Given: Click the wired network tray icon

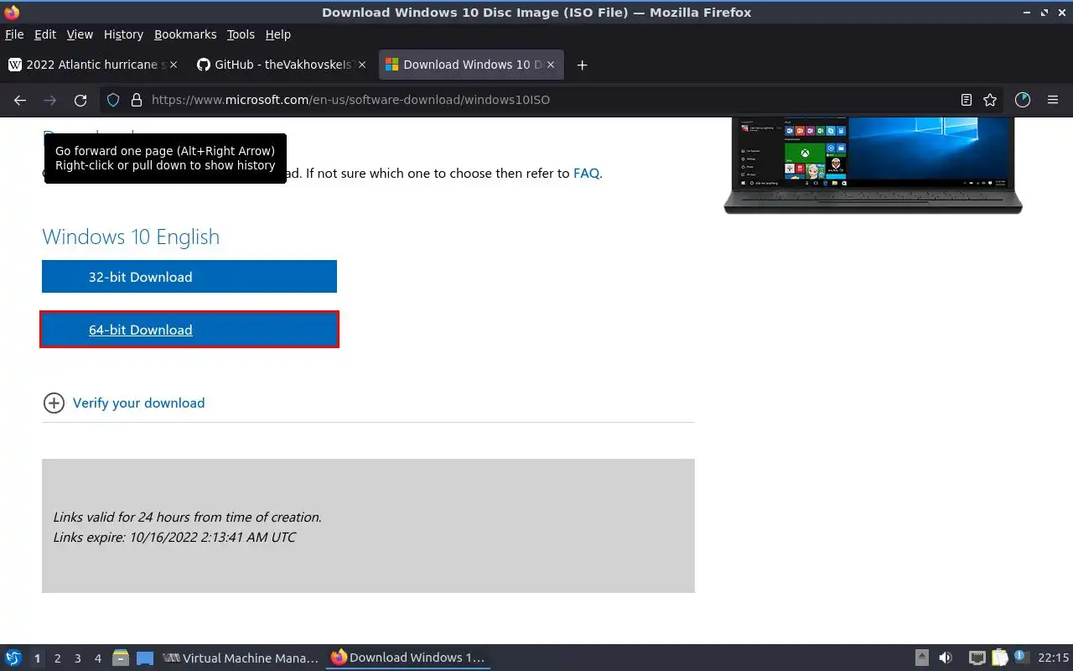Looking at the screenshot, I should (x=977, y=658).
